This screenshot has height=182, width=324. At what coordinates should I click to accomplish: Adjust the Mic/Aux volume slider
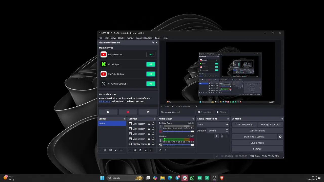click(178, 145)
